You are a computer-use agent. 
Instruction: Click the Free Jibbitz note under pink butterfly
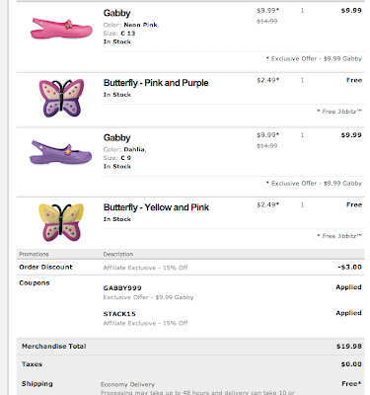point(339,112)
